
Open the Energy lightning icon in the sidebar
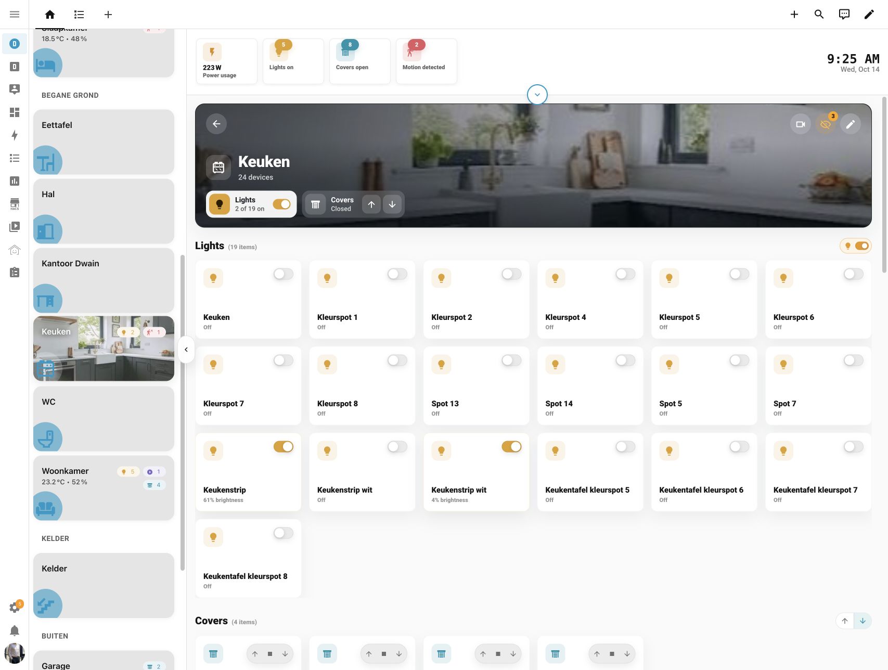click(x=15, y=135)
